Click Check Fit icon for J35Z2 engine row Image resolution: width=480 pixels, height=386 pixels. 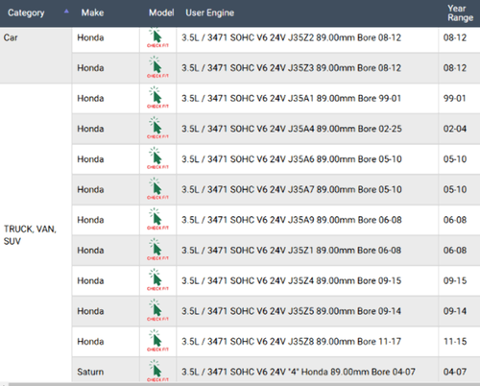click(x=157, y=38)
